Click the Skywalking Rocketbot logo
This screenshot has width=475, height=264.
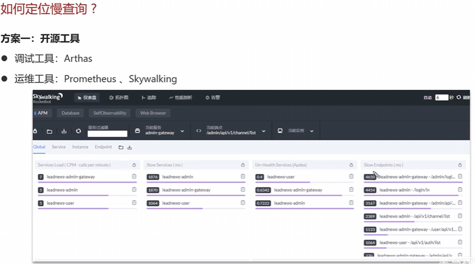(48, 98)
